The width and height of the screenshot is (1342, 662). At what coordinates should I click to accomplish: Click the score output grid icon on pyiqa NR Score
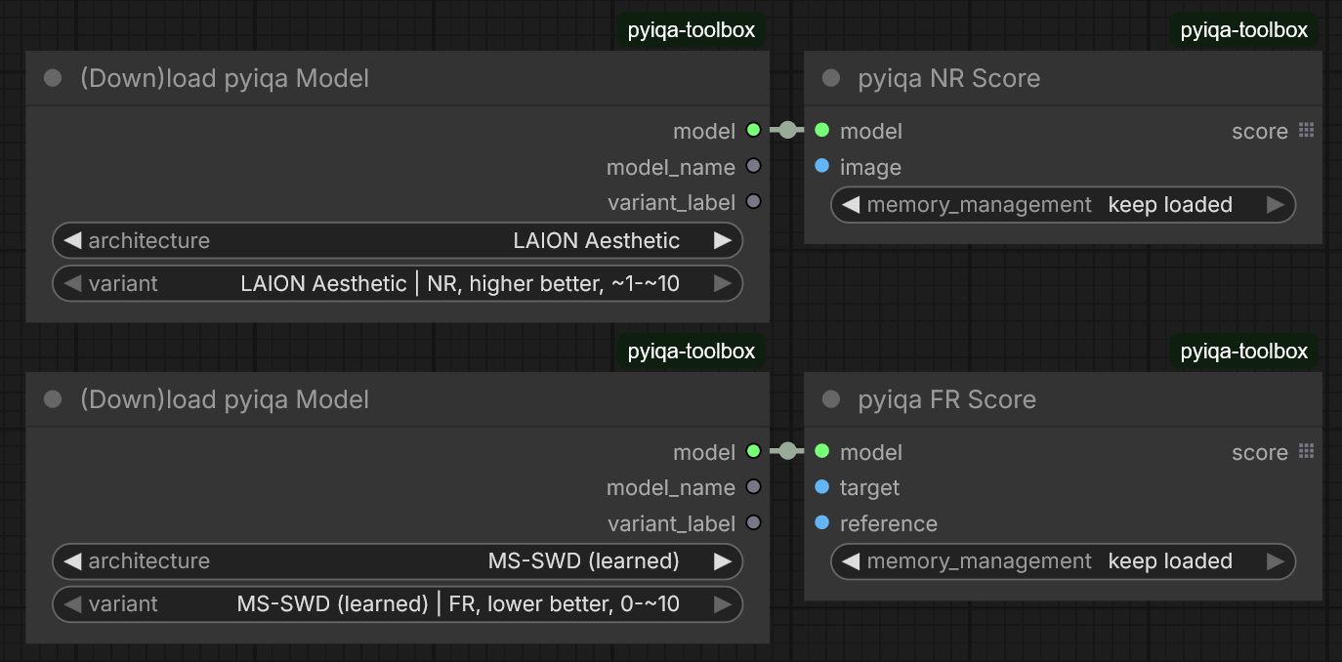pos(1307,130)
